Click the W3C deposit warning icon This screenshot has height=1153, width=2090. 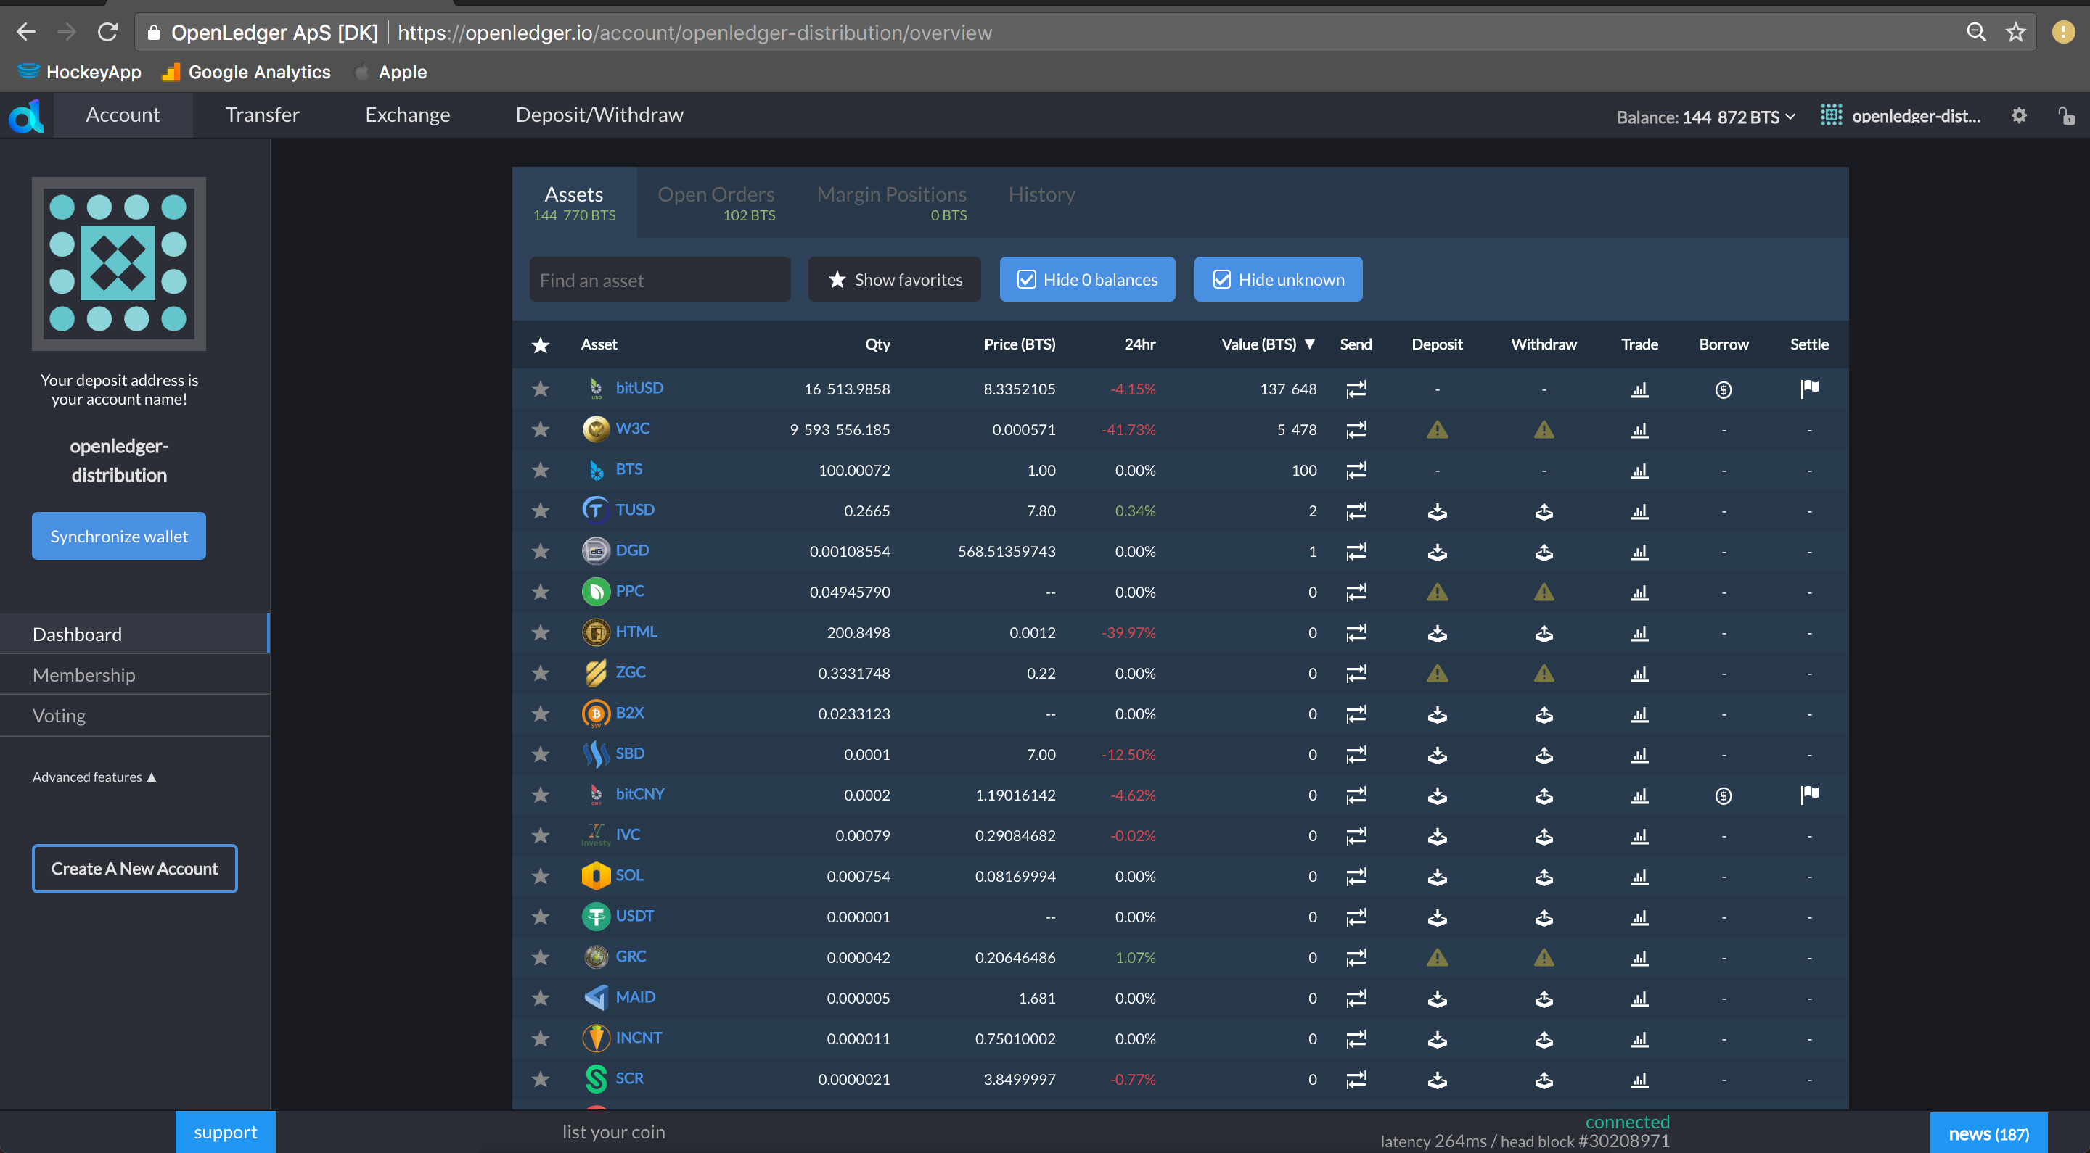click(x=1437, y=430)
